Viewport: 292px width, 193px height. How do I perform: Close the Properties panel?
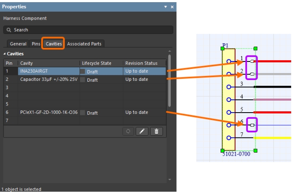coord(172,7)
